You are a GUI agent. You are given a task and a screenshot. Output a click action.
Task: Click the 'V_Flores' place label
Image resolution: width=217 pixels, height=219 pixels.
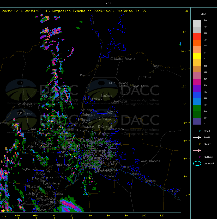pos(39,210)
